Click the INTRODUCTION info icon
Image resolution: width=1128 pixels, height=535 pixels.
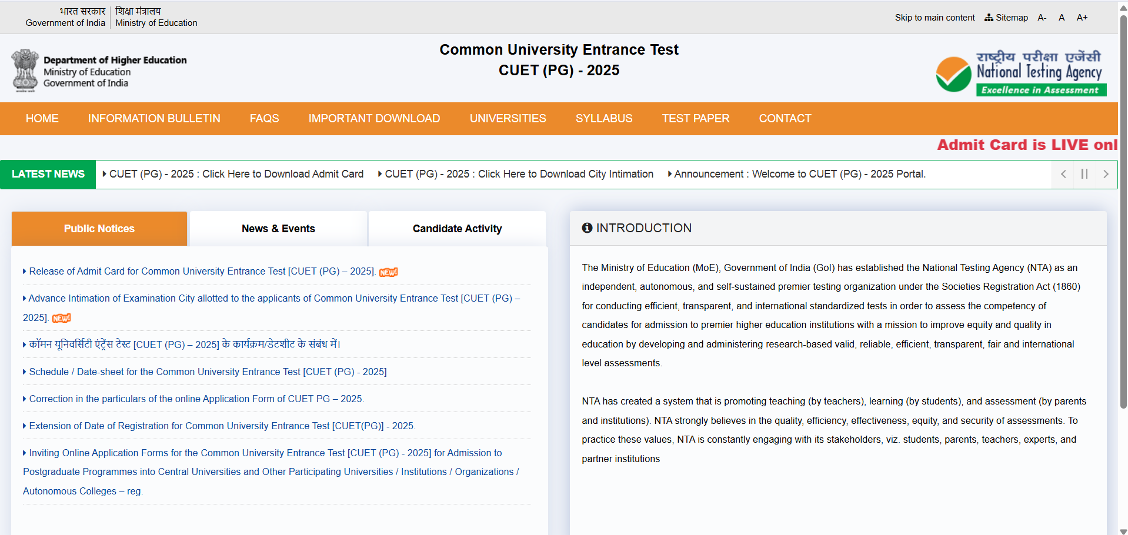click(587, 228)
